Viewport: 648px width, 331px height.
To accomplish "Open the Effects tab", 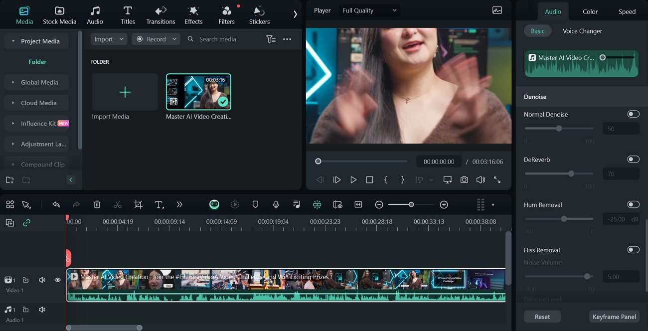I will pos(193,15).
